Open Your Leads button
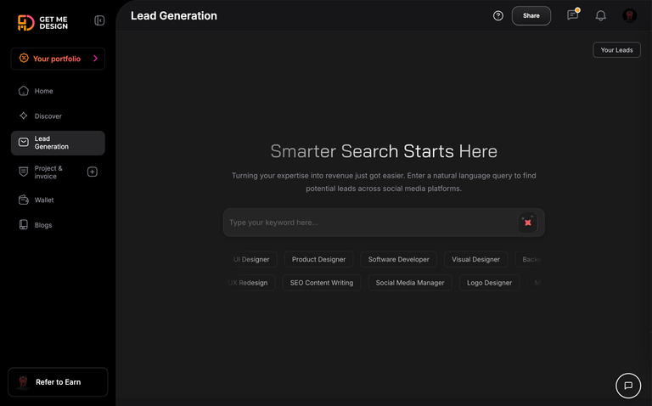 [616, 50]
